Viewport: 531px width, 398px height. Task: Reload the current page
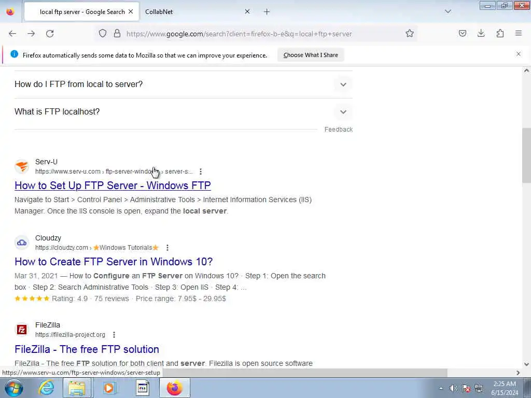(x=50, y=34)
